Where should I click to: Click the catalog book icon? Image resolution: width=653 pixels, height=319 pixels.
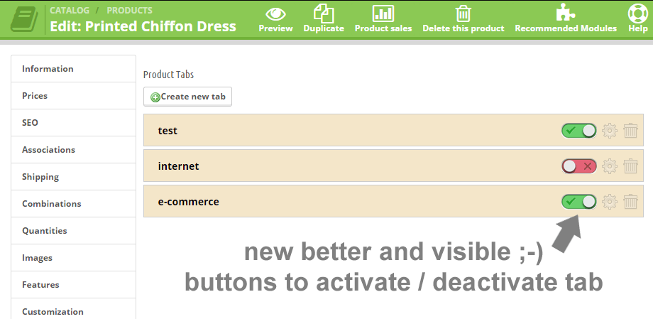(24, 19)
